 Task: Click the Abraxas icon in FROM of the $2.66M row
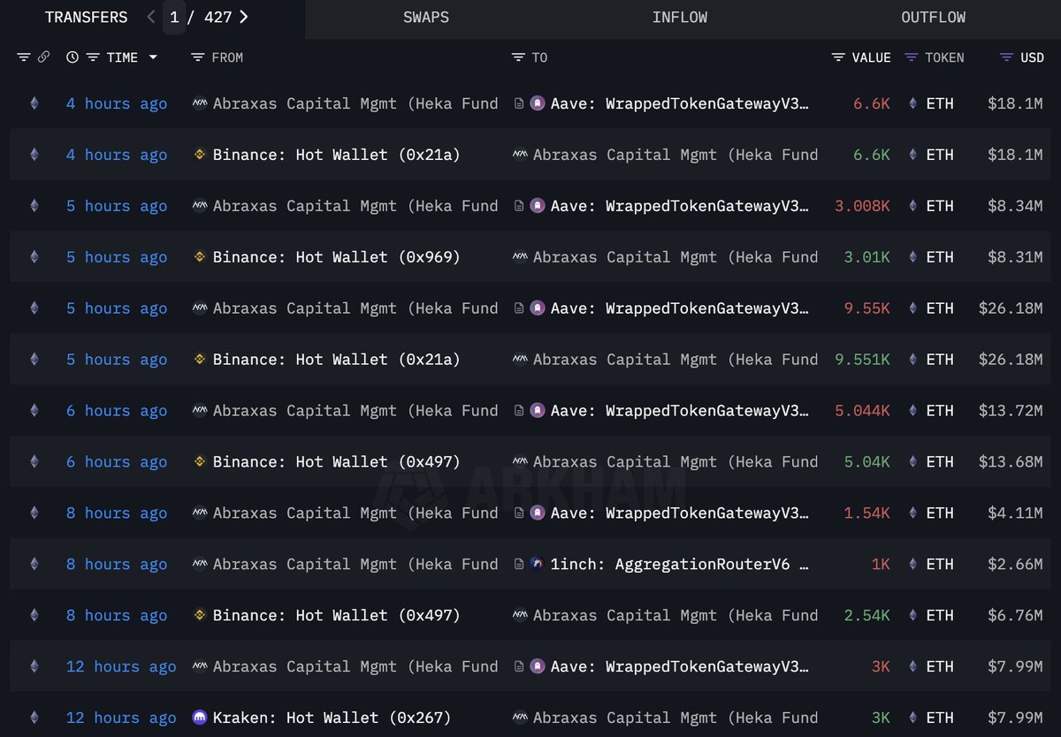point(200,564)
